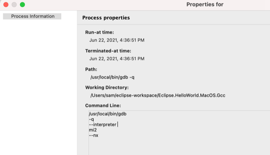Click the red close window button
Screen dimensions: 270x155
point(6,5)
